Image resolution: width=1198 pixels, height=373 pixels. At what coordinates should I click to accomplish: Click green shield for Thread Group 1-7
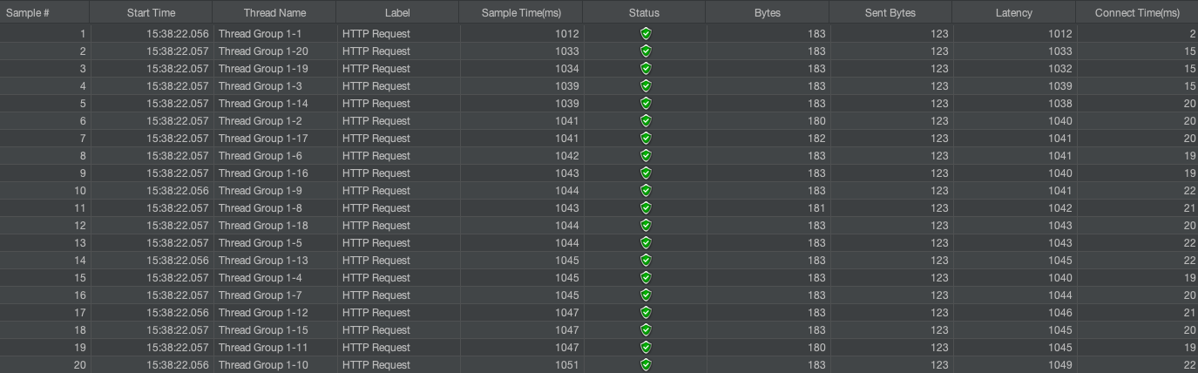coord(646,295)
